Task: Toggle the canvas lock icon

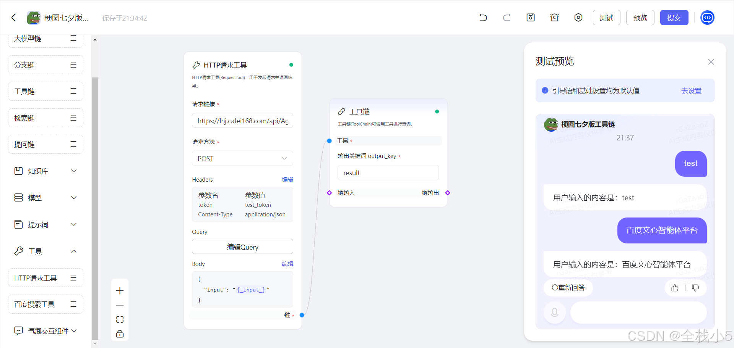Action: click(x=120, y=334)
